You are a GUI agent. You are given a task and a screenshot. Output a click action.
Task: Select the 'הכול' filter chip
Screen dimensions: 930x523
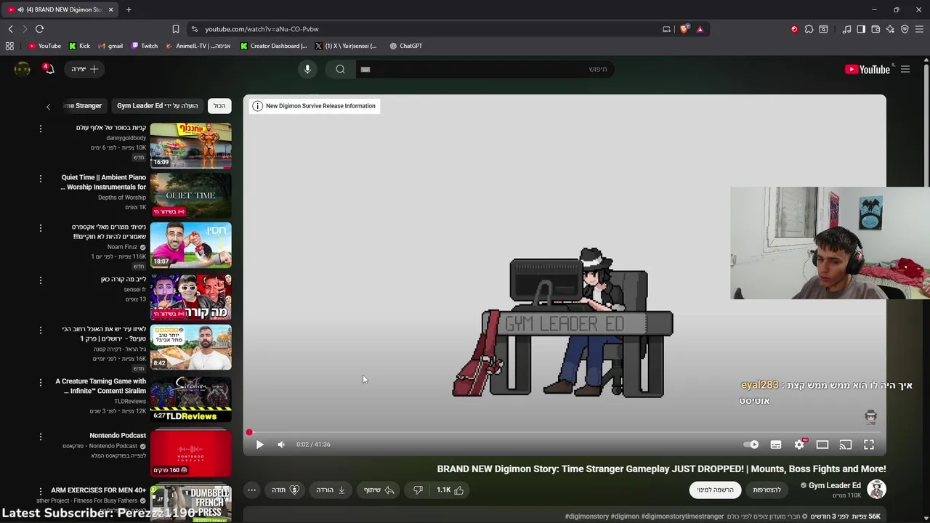219,106
